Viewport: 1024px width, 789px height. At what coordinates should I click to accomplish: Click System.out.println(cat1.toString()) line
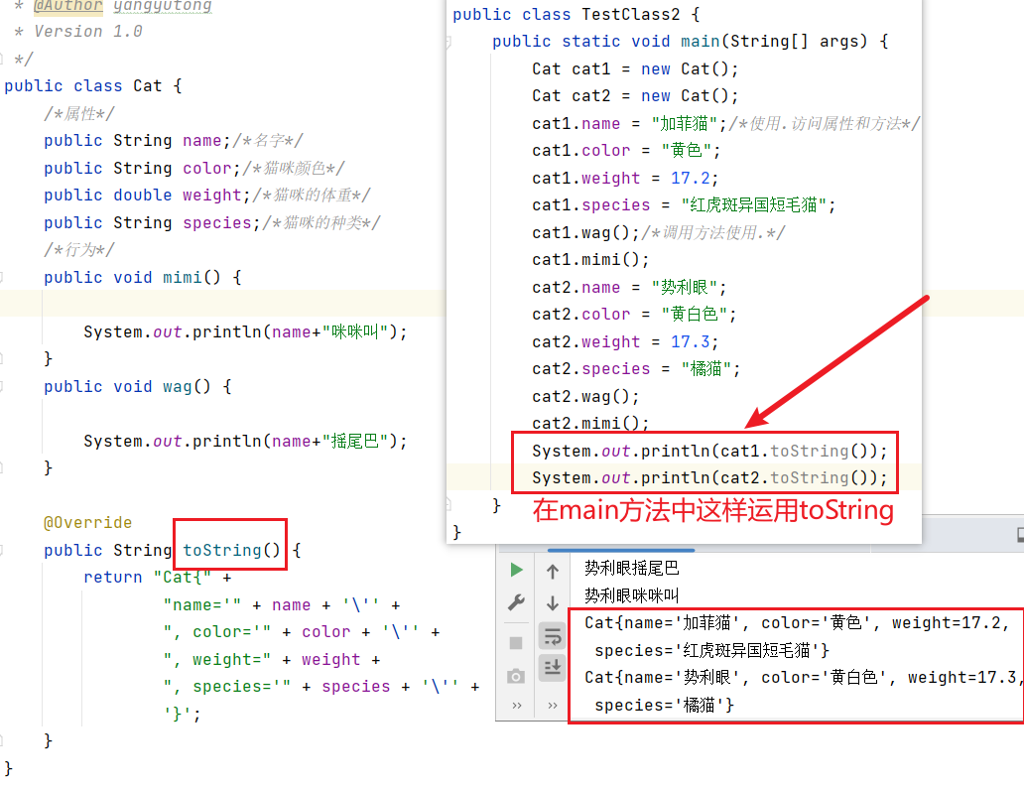[x=709, y=452]
